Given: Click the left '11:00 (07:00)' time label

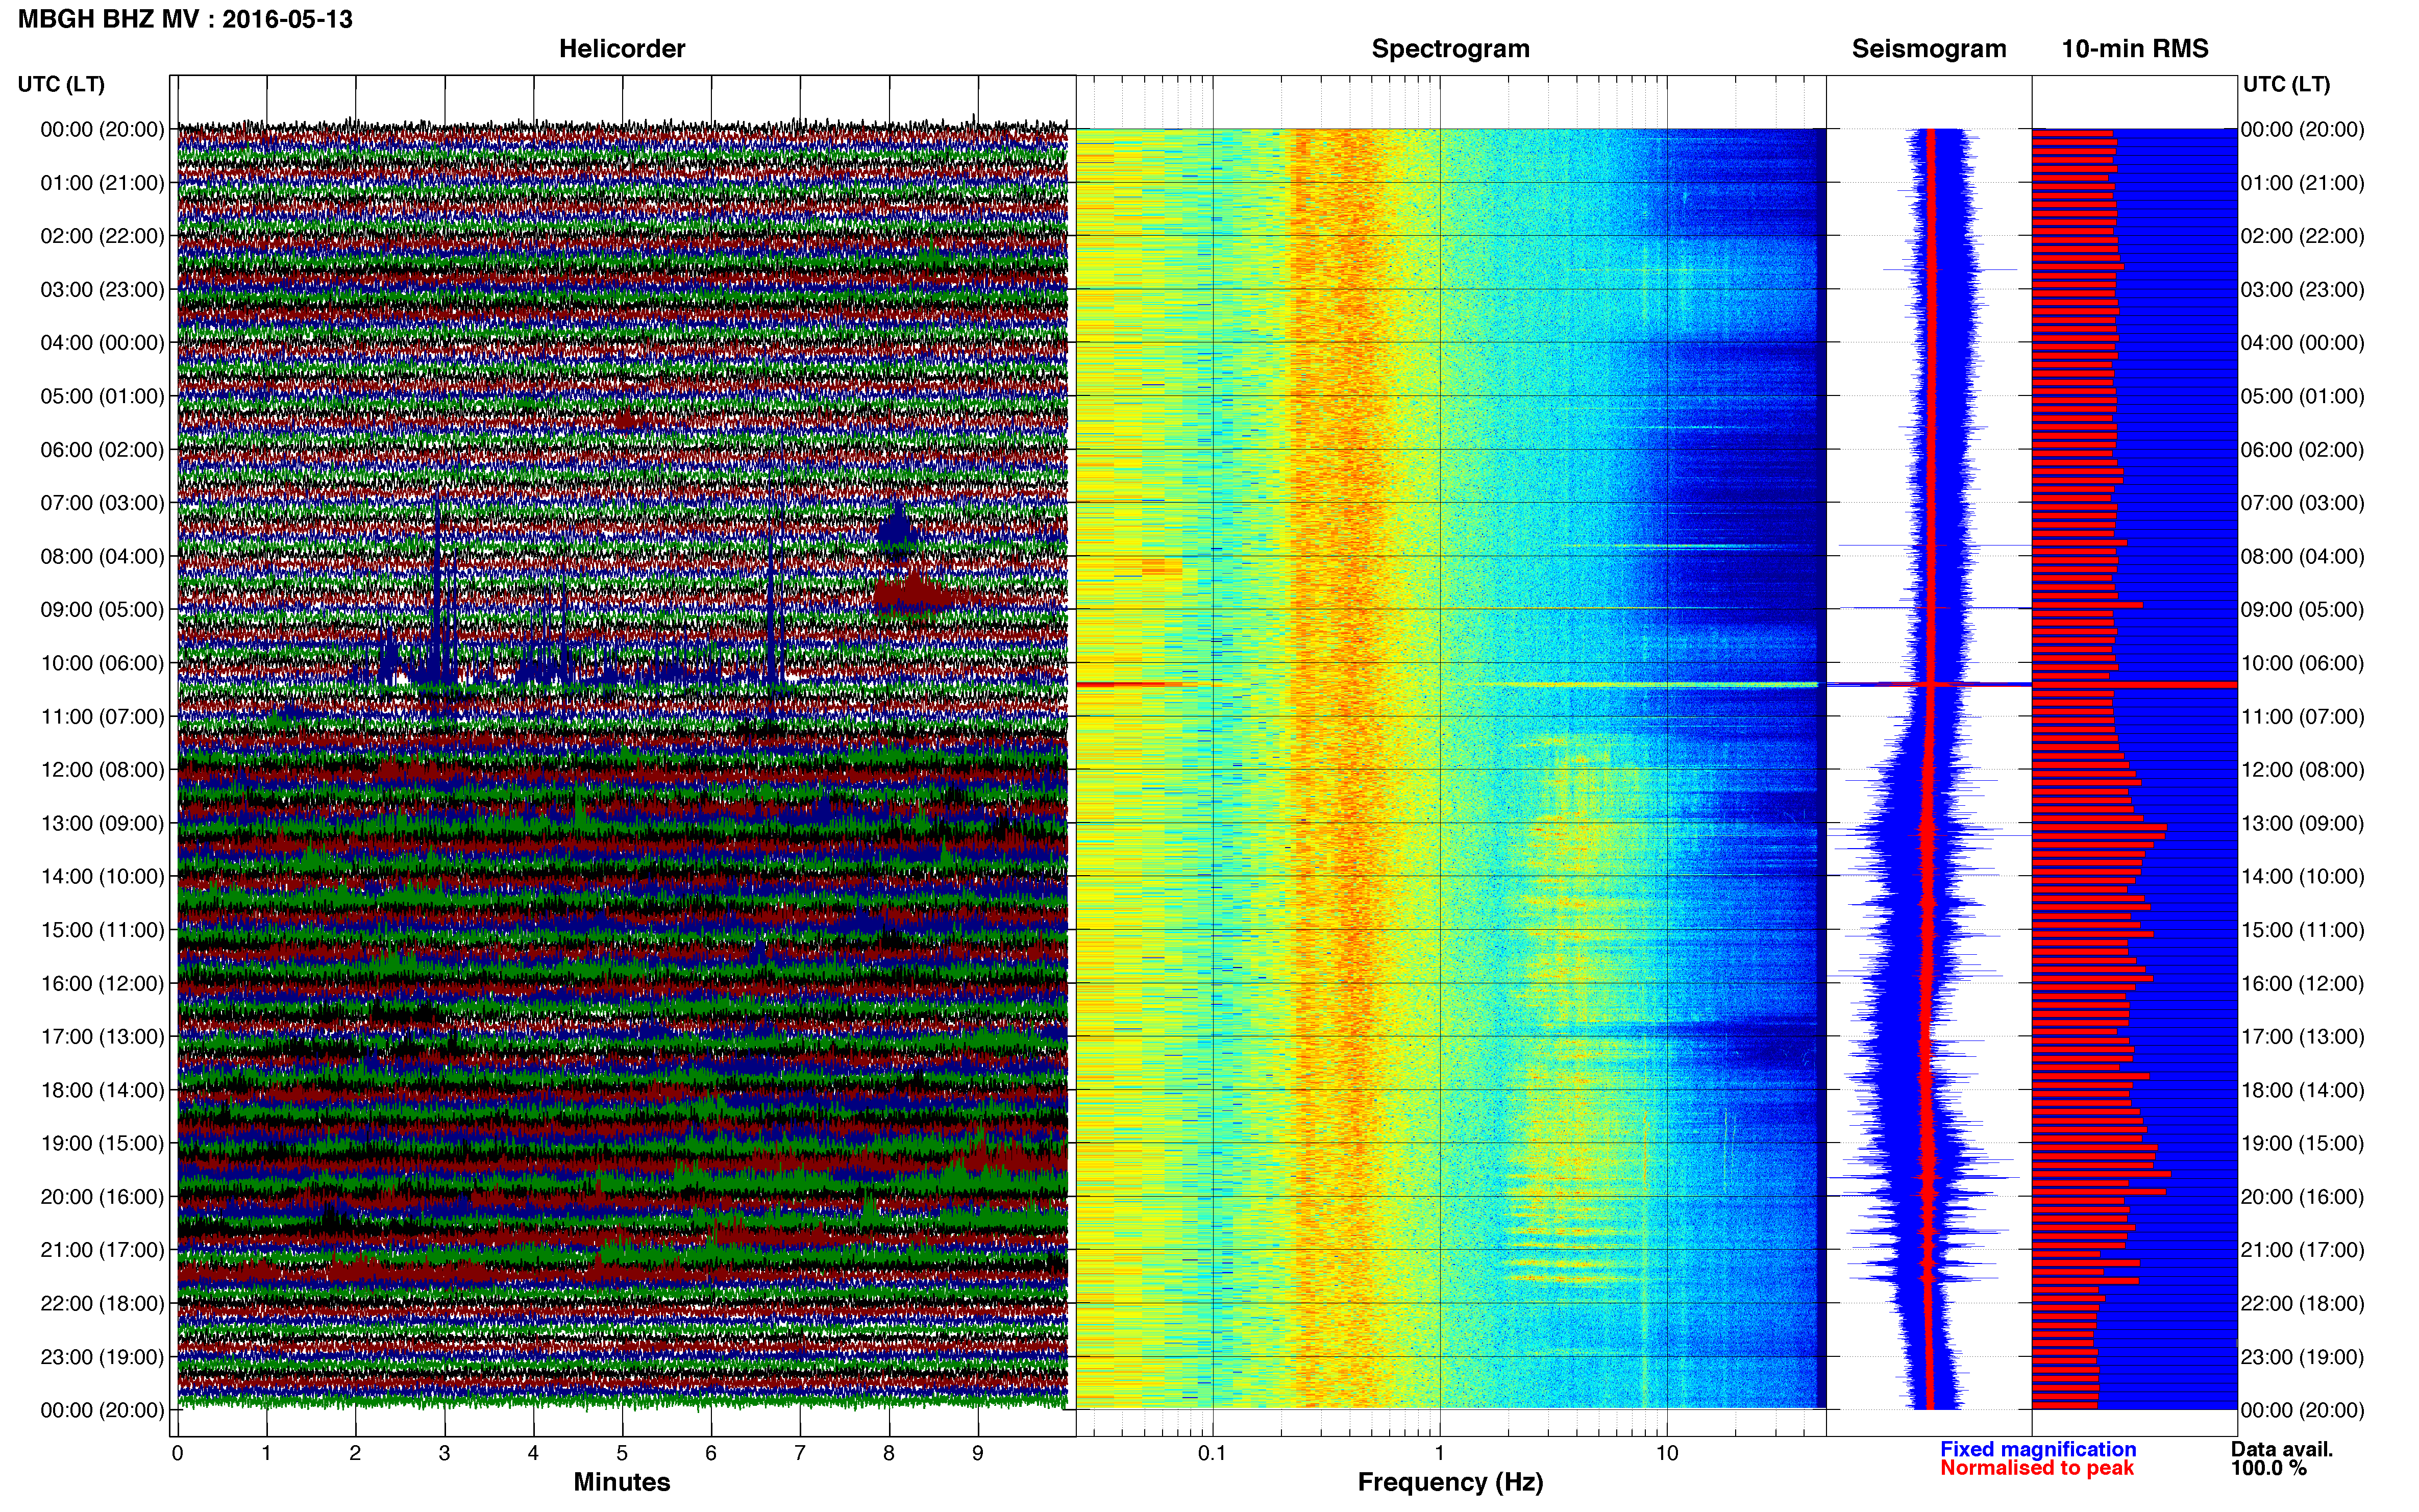Looking at the screenshot, I should coord(102,717).
